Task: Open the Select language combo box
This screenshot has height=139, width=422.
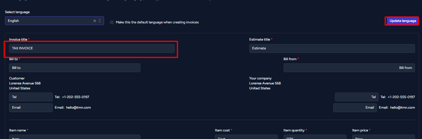Action: click(x=55, y=21)
